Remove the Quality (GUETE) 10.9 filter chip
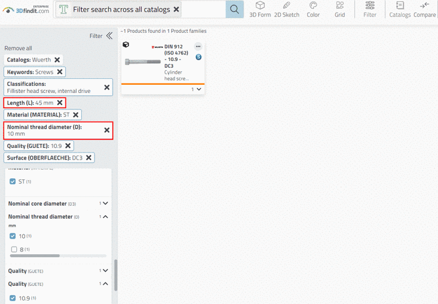438x304 pixels. click(x=68, y=146)
